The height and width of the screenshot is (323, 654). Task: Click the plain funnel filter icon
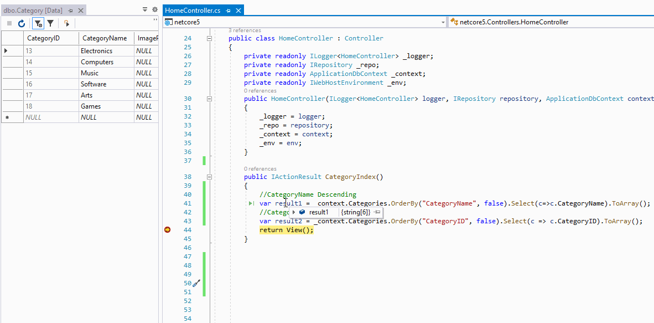(x=50, y=24)
